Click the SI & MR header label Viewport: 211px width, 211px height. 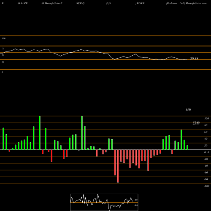coord(22,3)
